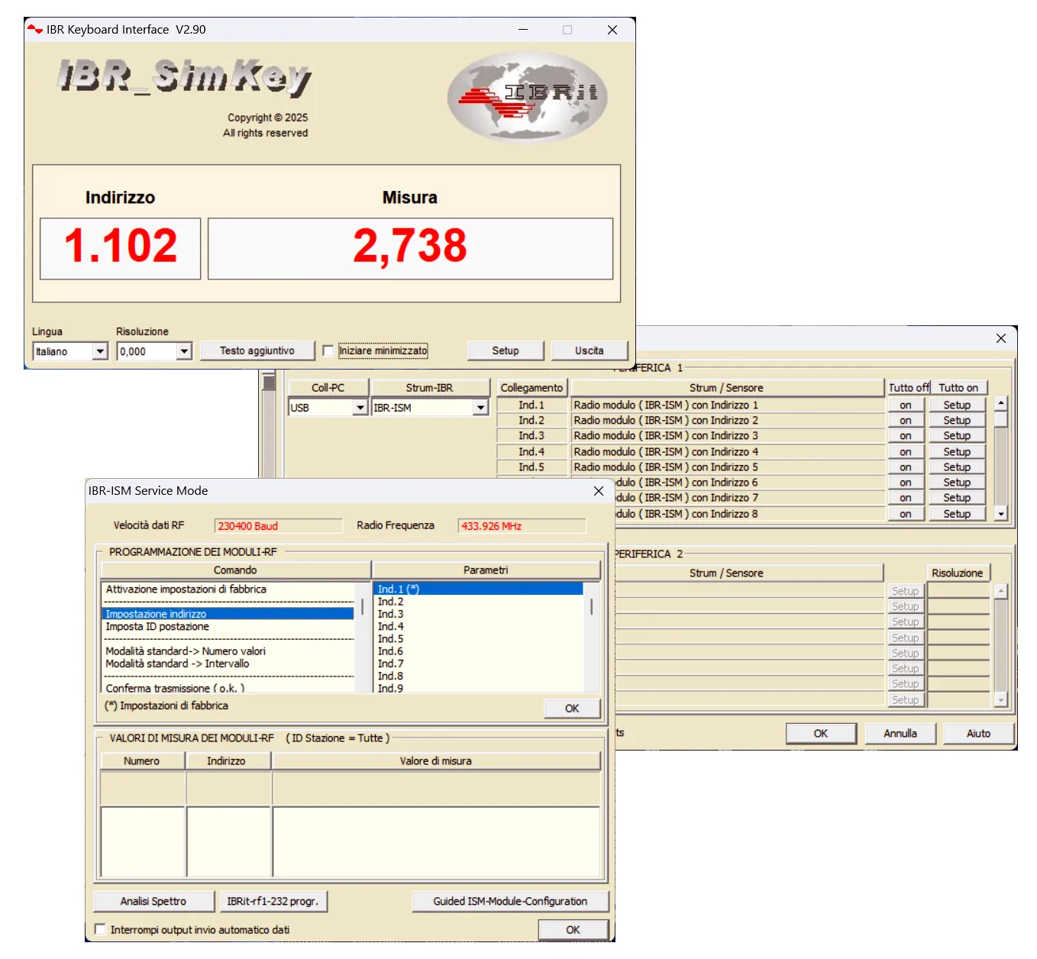The height and width of the screenshot is (959, 1037).
Task: Toggle the 'on' button for Ind.2
Action: pyautogui.click(x=906, y=421)
